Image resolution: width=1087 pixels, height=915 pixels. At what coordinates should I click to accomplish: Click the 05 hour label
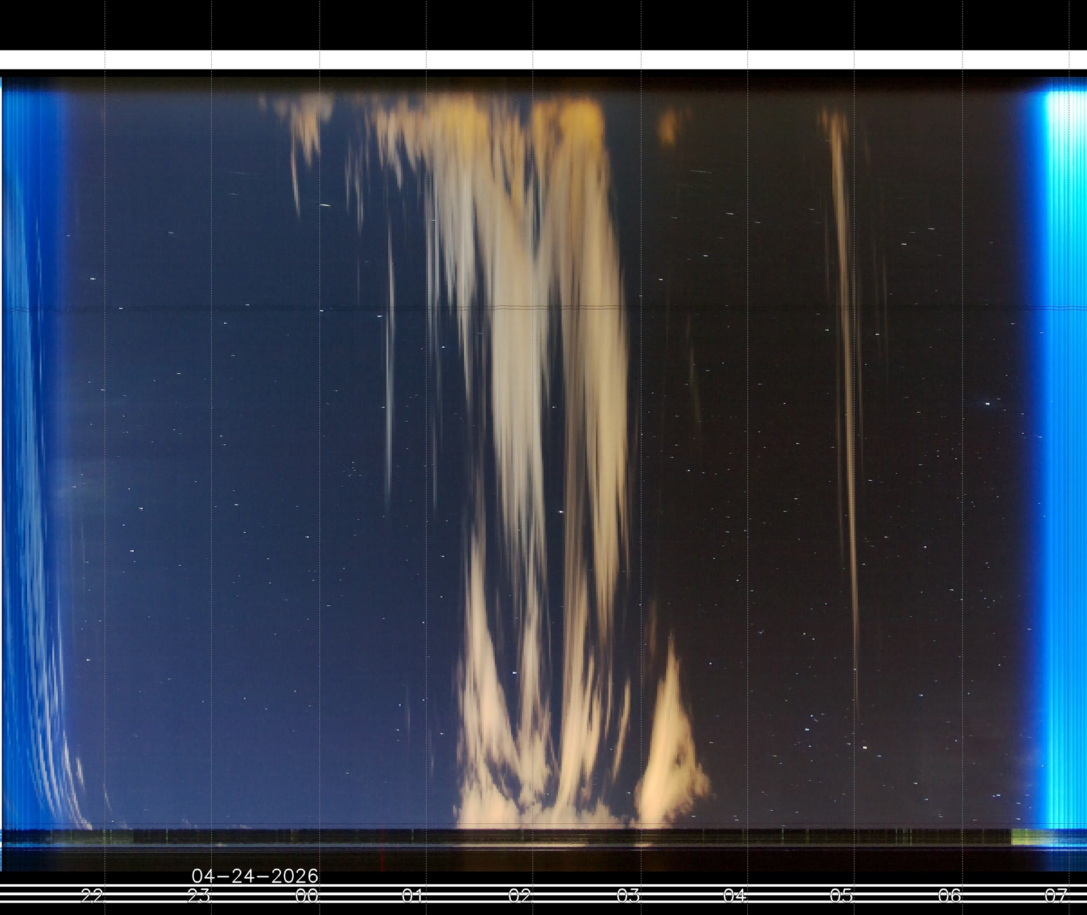coord(841,896)
